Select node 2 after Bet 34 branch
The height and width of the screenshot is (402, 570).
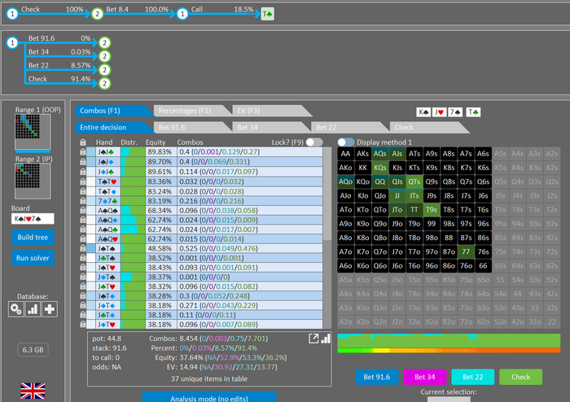[105, 56]
